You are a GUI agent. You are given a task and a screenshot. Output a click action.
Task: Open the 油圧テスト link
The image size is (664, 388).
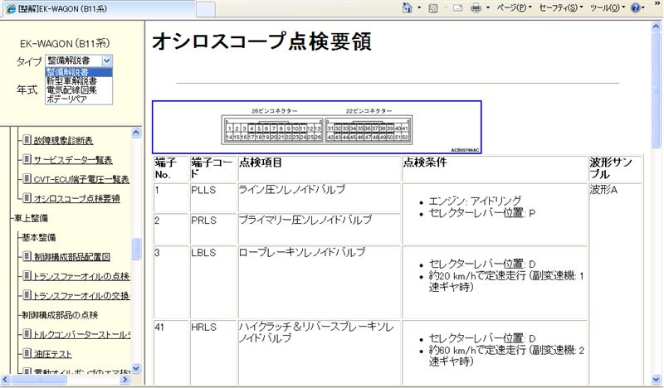tap(52, 354)
